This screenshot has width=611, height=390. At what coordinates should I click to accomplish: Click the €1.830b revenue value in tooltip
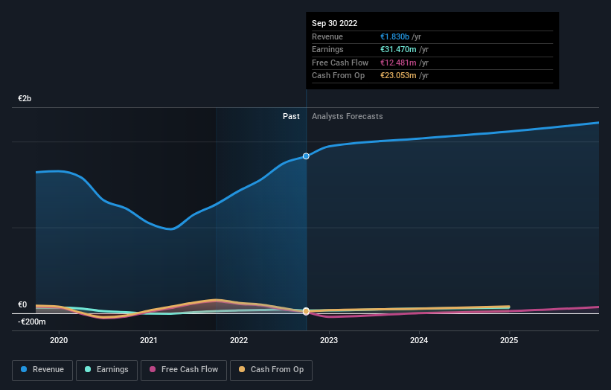pos(394,36)
